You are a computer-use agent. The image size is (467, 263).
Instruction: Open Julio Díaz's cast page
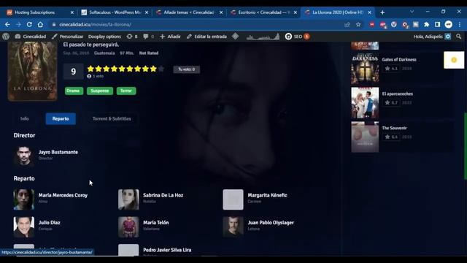click(49, 223)
